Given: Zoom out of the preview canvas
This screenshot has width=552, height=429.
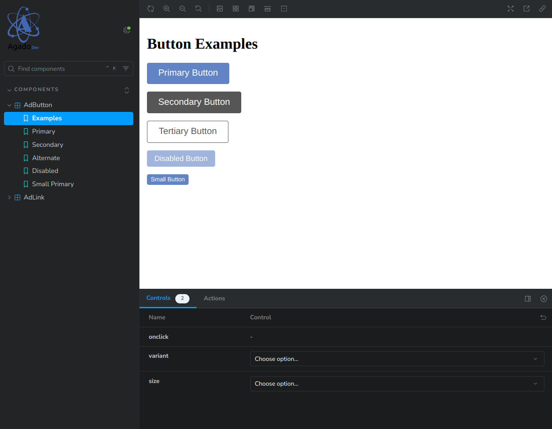Looking at the screenshot, I should tap(182, 8).
